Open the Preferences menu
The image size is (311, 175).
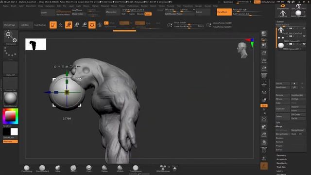pyautogui.click(x=133, y=6)
